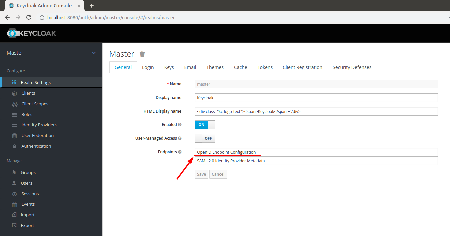Image resolution: width=450 pixels, height=236 pixels.
Task: Click the browser address bar
Action: (243, 18)
